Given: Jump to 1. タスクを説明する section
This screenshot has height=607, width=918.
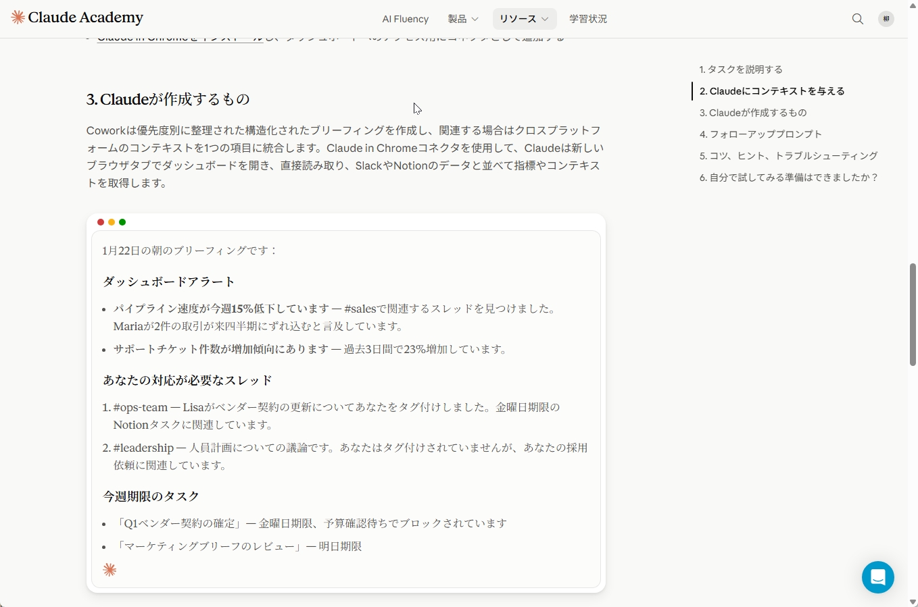Looking at the screenshot, I should point(741,70).
